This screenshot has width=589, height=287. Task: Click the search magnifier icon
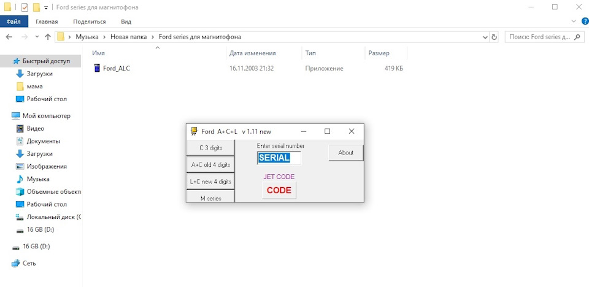[x=578, y=37]
